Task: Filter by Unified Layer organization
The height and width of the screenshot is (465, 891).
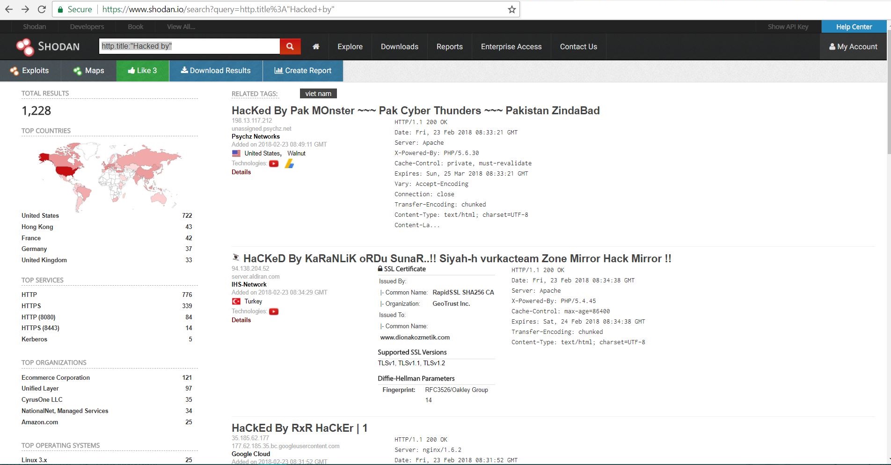Action: (x=40, y=388)
